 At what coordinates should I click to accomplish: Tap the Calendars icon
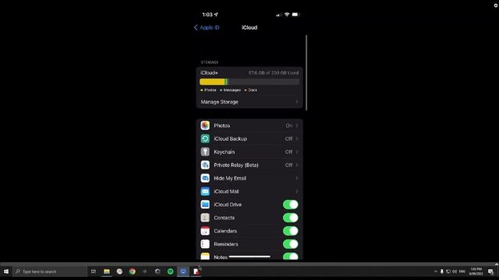205,231
